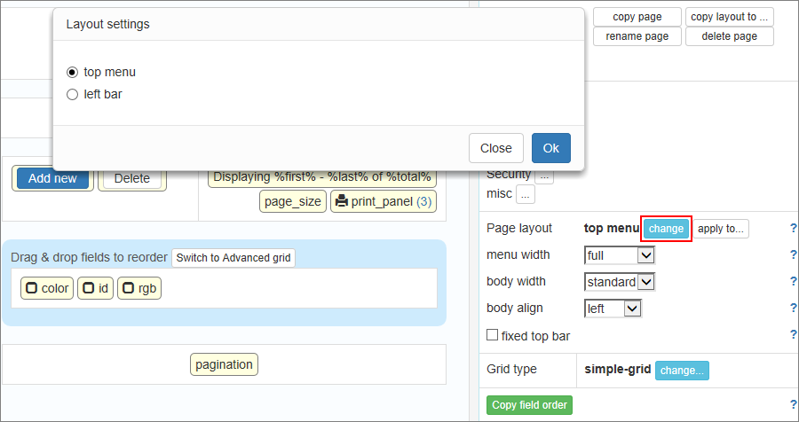The height and width of the screenshot is (422, 799).
Task: Click the Page layout change button
Action: pyautogui.click(x=666, y=229)
